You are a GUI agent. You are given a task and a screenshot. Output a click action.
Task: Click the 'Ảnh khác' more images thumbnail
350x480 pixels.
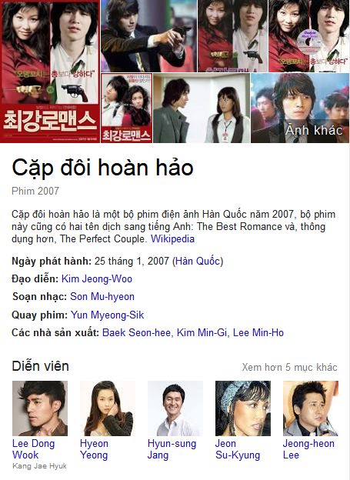(300, 108)
